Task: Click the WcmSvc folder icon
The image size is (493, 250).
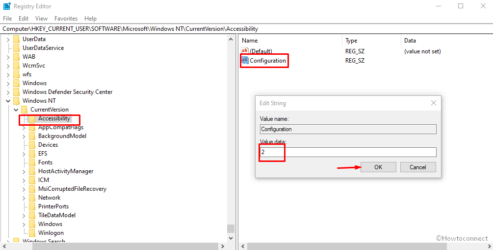Action: pyautogui.click(x=16, y=66)
